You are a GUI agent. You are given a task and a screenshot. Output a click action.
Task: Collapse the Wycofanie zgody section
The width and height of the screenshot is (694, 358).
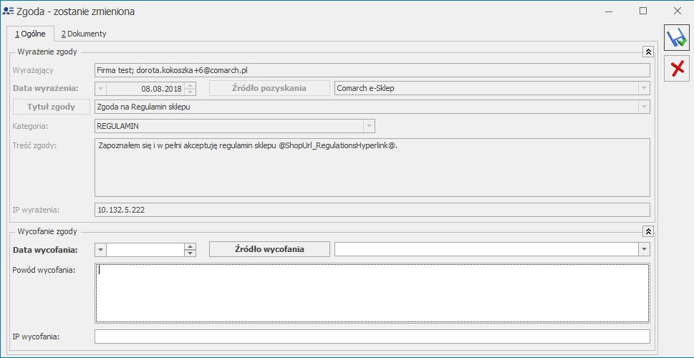[x=648, y=231]
